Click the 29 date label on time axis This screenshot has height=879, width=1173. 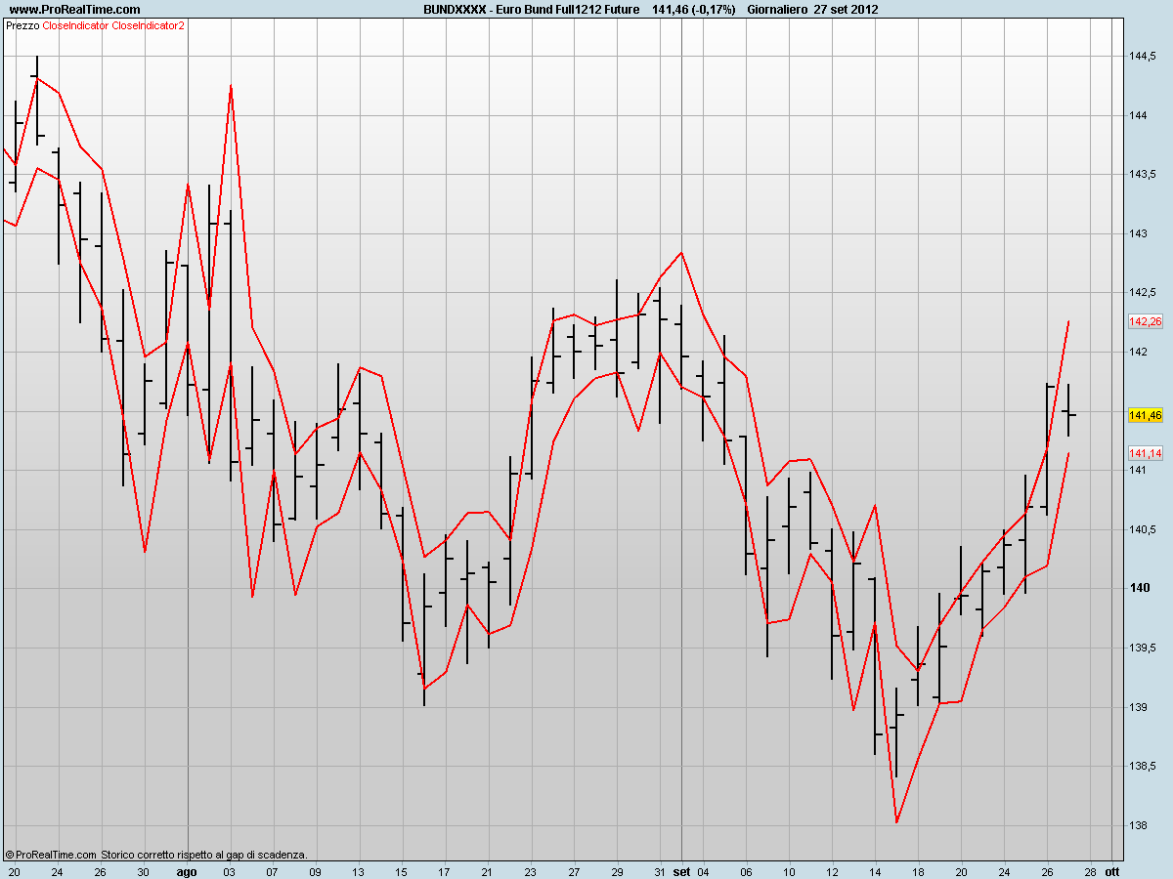coord(617,870)
